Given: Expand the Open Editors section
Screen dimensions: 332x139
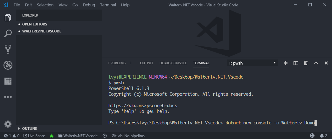Looking at the screenshot, I should pos(34,24).
